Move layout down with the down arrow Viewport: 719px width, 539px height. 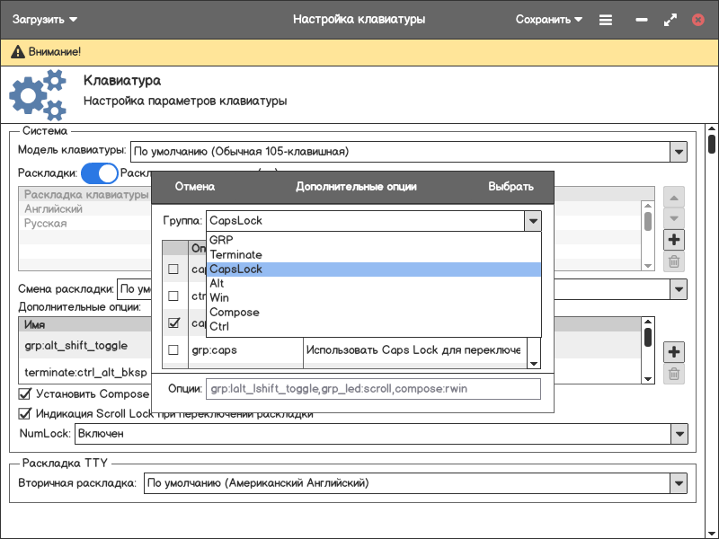pyautogui.click(x=673, y=218)
